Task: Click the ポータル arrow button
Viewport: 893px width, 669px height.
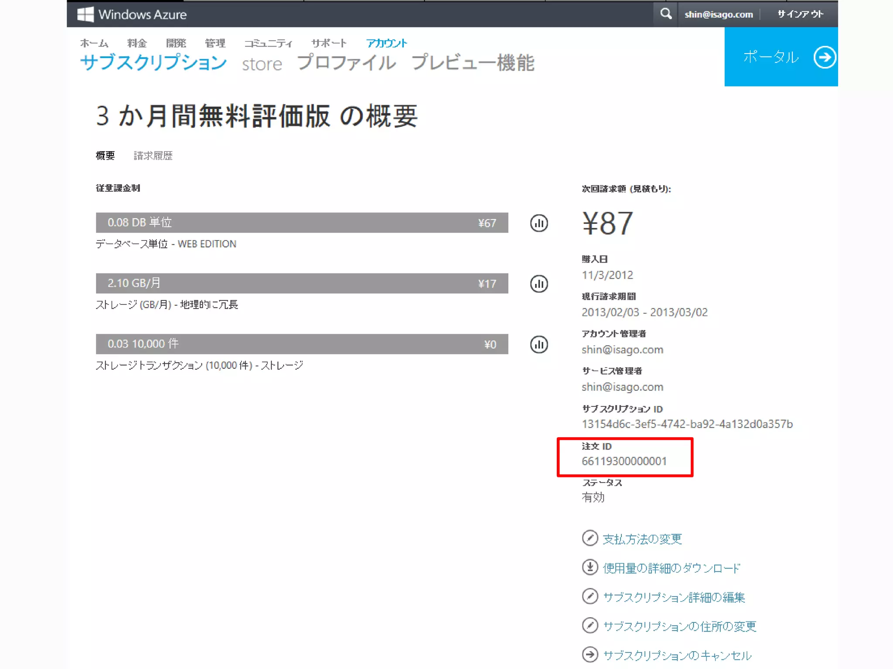Action: click(824, 57)
